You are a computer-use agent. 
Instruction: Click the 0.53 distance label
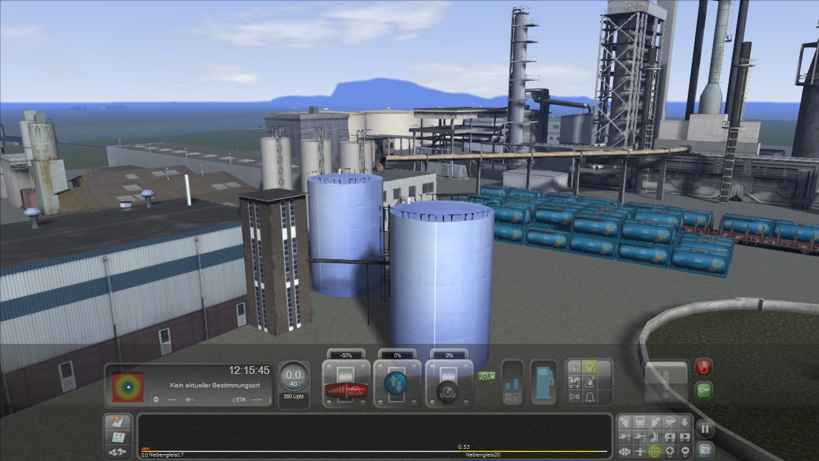(x=464, y=447)
